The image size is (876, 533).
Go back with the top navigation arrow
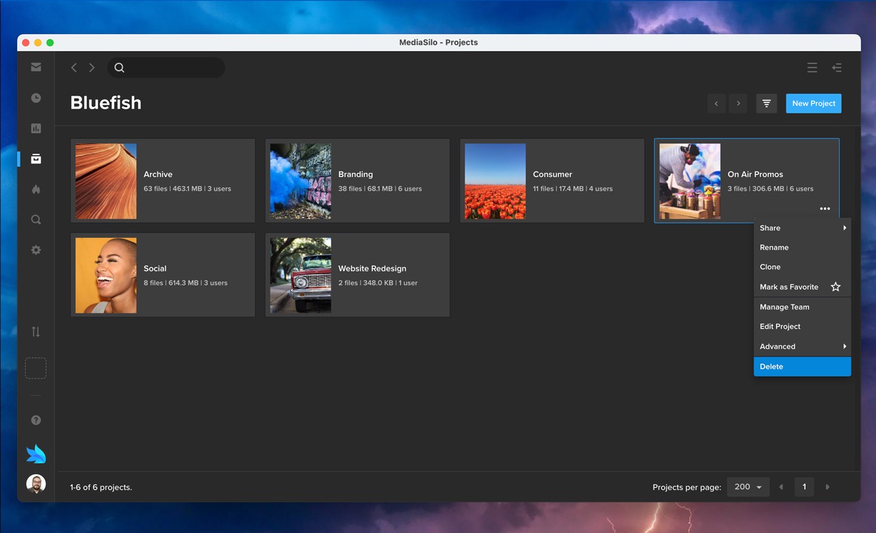point(74,68)
